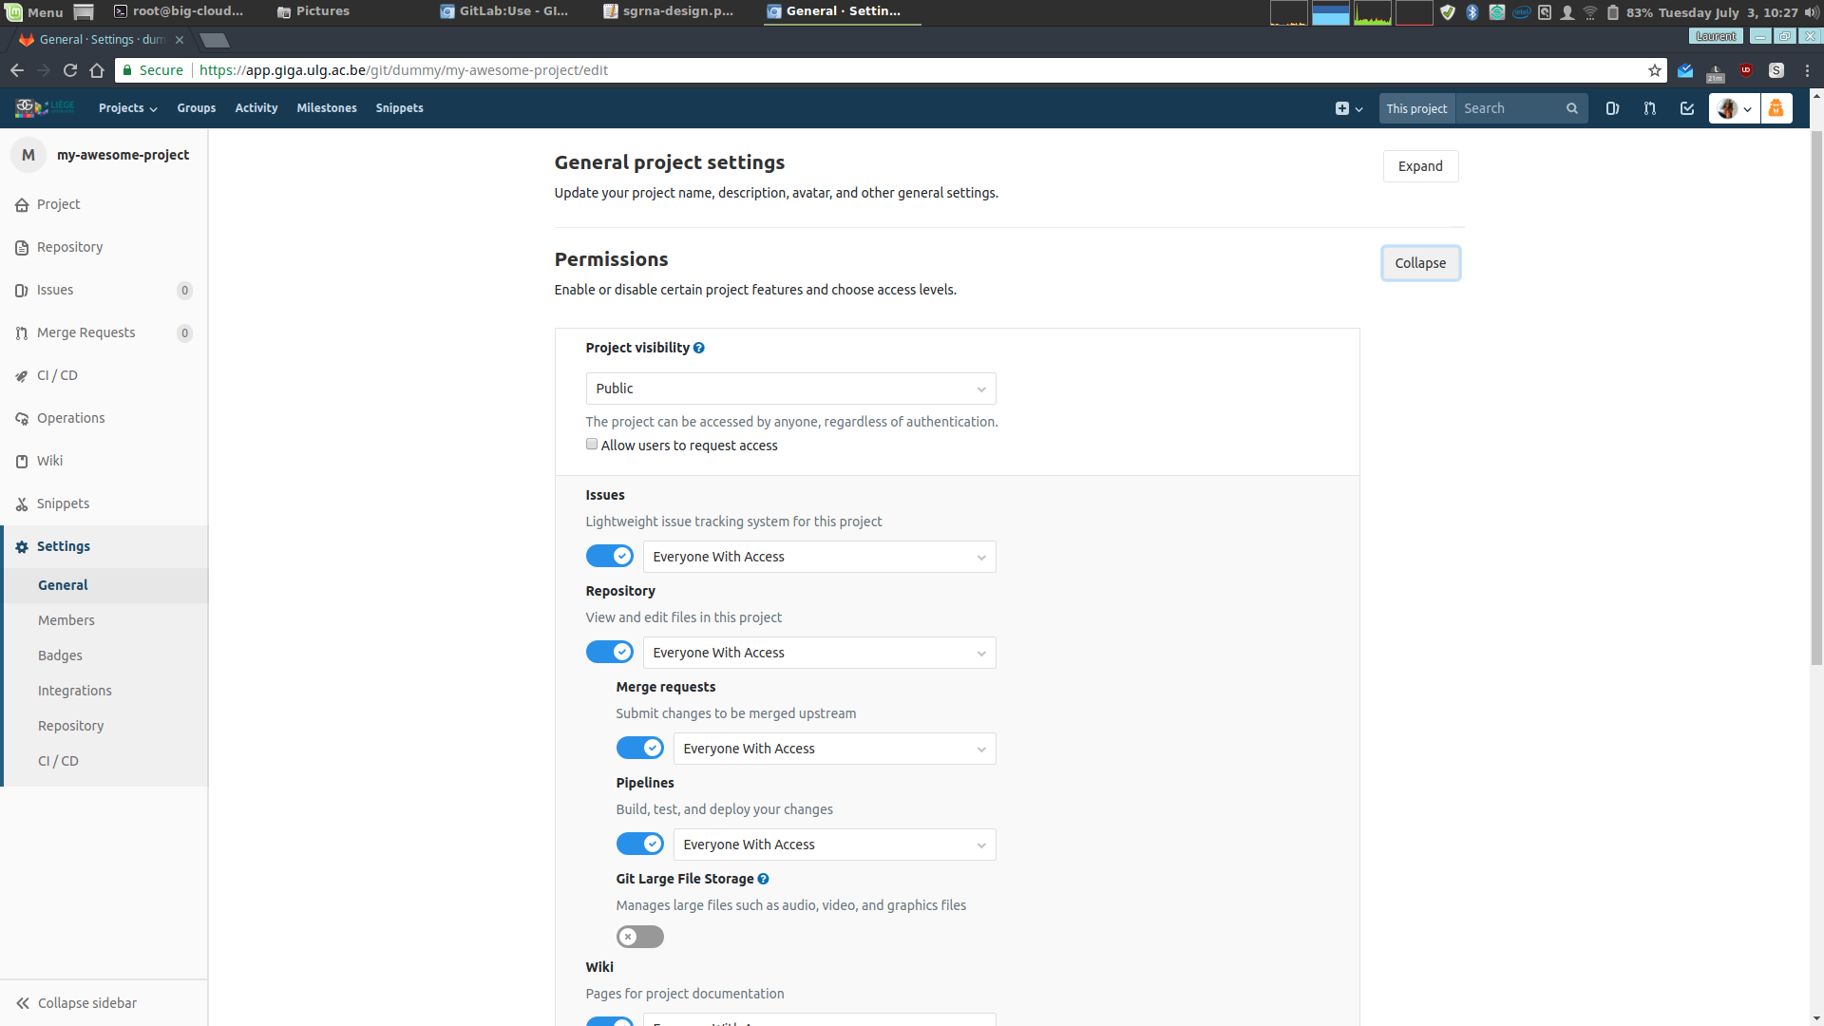
Task: Go to Members in the Settings sidebar
Action: (x=66, y=620)
